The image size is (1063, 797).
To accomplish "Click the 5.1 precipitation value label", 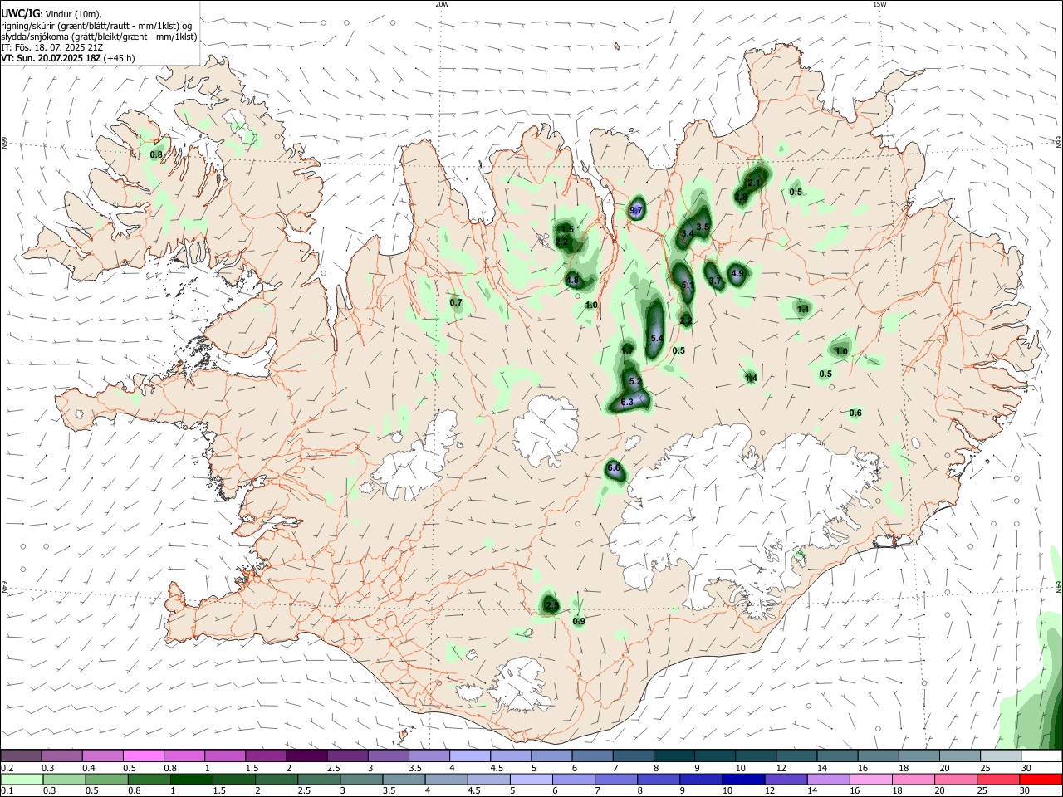I will [x=687, y=285].
